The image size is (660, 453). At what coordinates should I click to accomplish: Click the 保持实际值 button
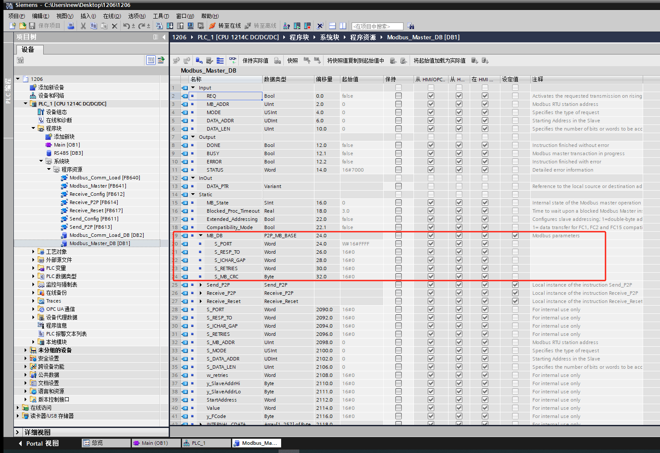255,61
